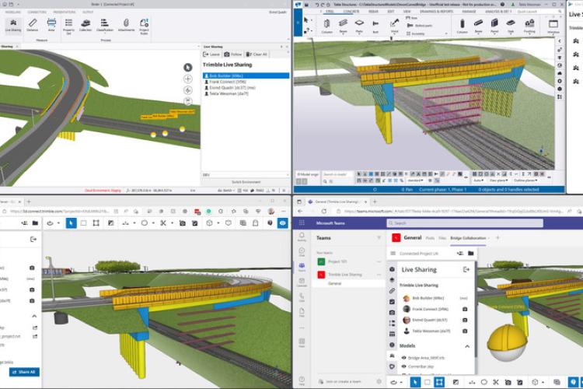Click the Teams search field

465,223
